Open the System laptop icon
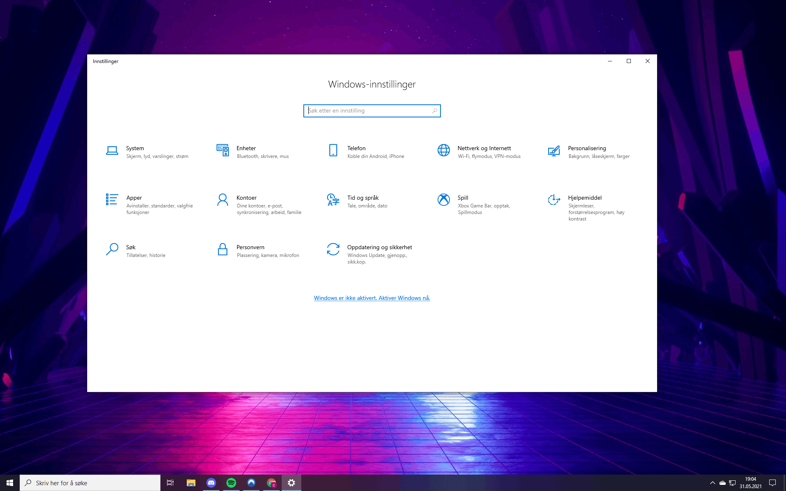 [x=112, y=151]
